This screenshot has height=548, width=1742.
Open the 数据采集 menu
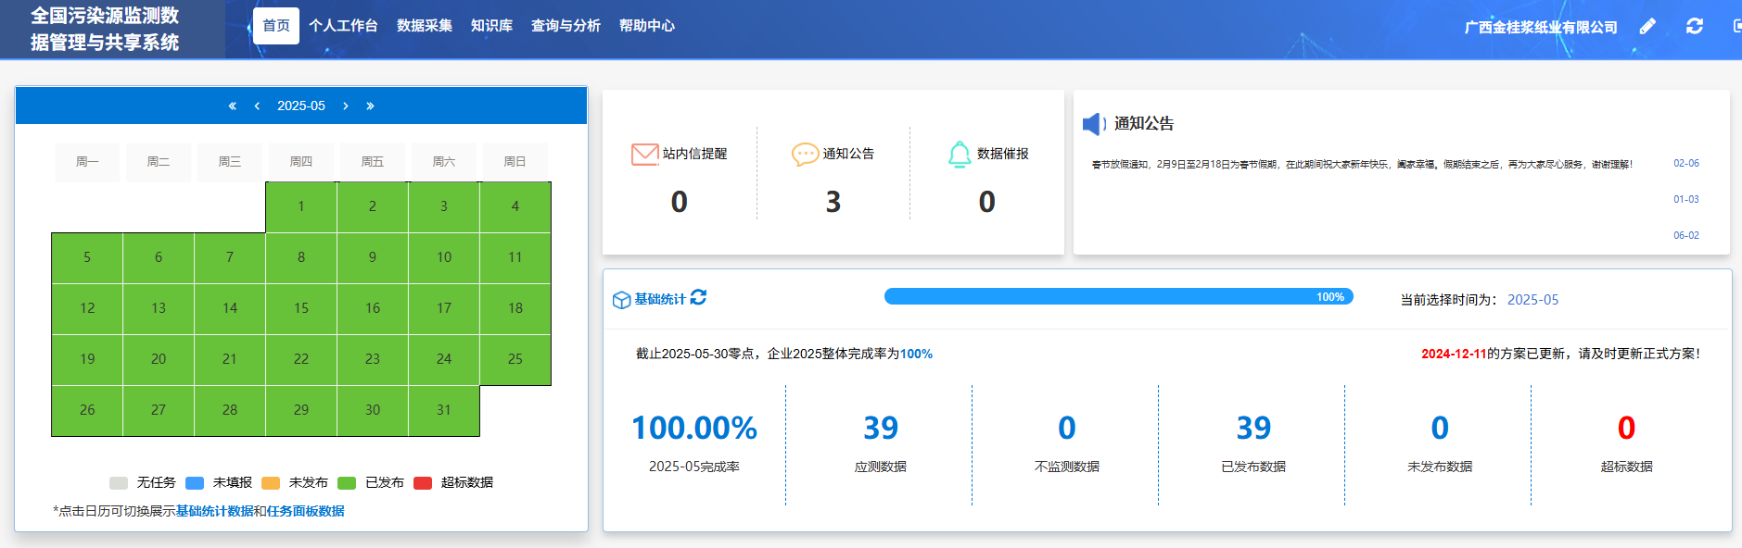[x=424, y=26]
